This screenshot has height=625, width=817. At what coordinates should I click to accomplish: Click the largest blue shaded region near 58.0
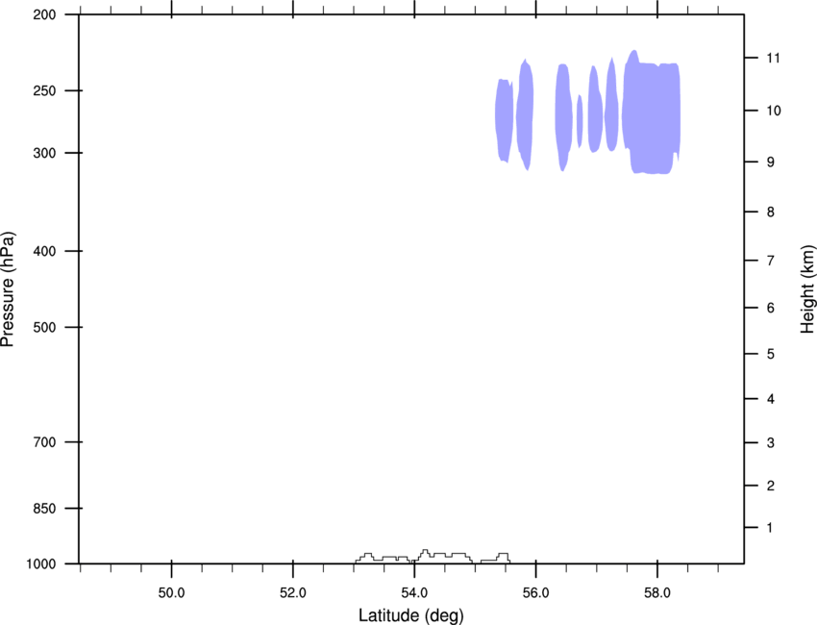point(652,114)
